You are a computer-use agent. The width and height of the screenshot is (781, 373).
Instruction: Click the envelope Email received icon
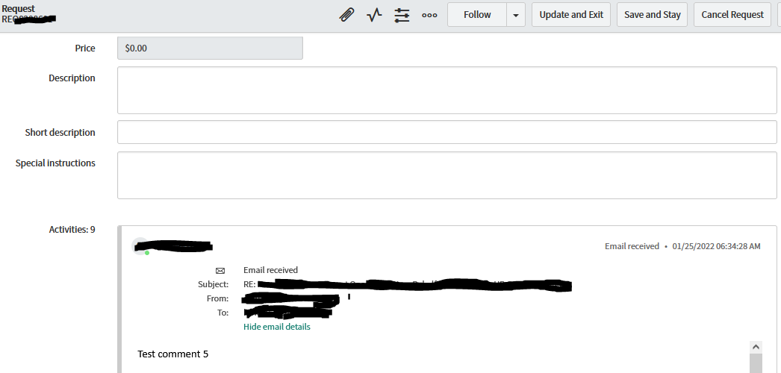[x=220, y=271]
